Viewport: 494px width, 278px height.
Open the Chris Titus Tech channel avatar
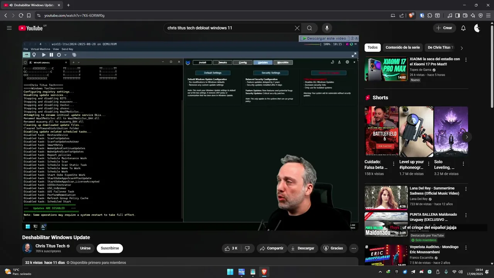click(x=27, y=248)
